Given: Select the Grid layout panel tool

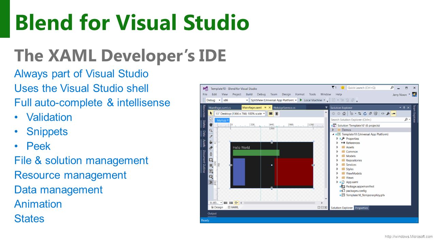Looking at the screenshot, I should (211, 165).
